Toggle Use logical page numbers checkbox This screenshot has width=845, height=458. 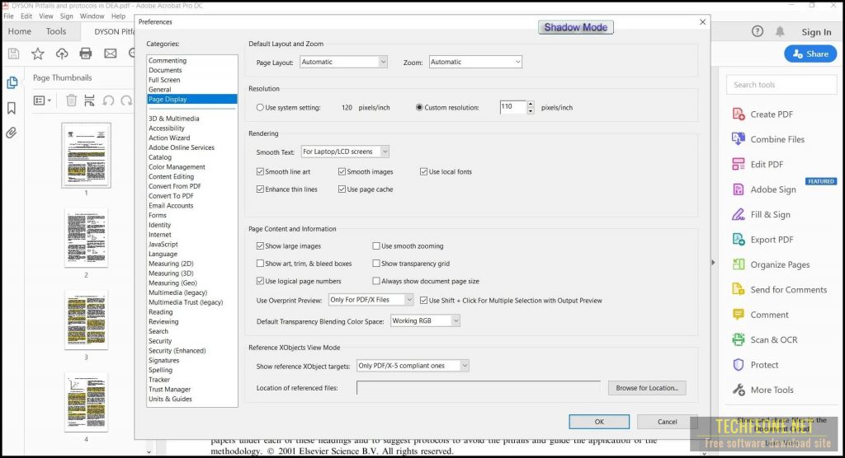[260, 281]
